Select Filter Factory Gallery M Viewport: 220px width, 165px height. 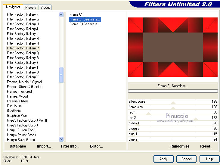click(x=23, y=39)
